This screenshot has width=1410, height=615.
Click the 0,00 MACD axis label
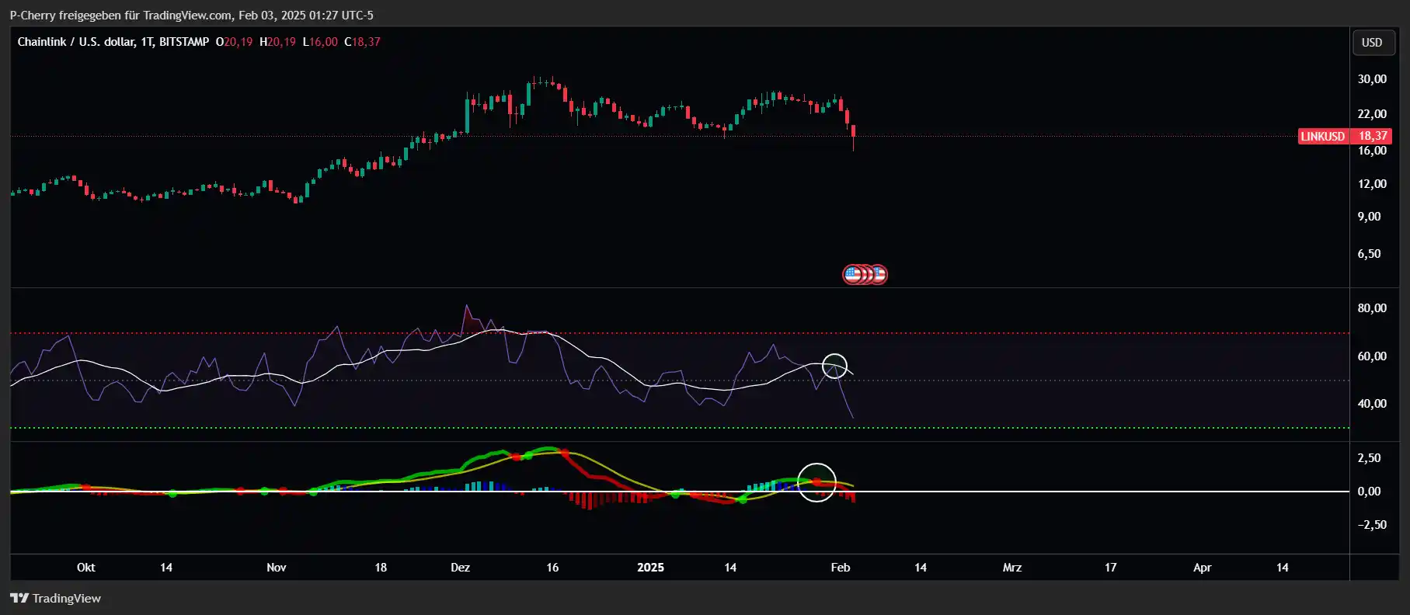coord(1370,492)
